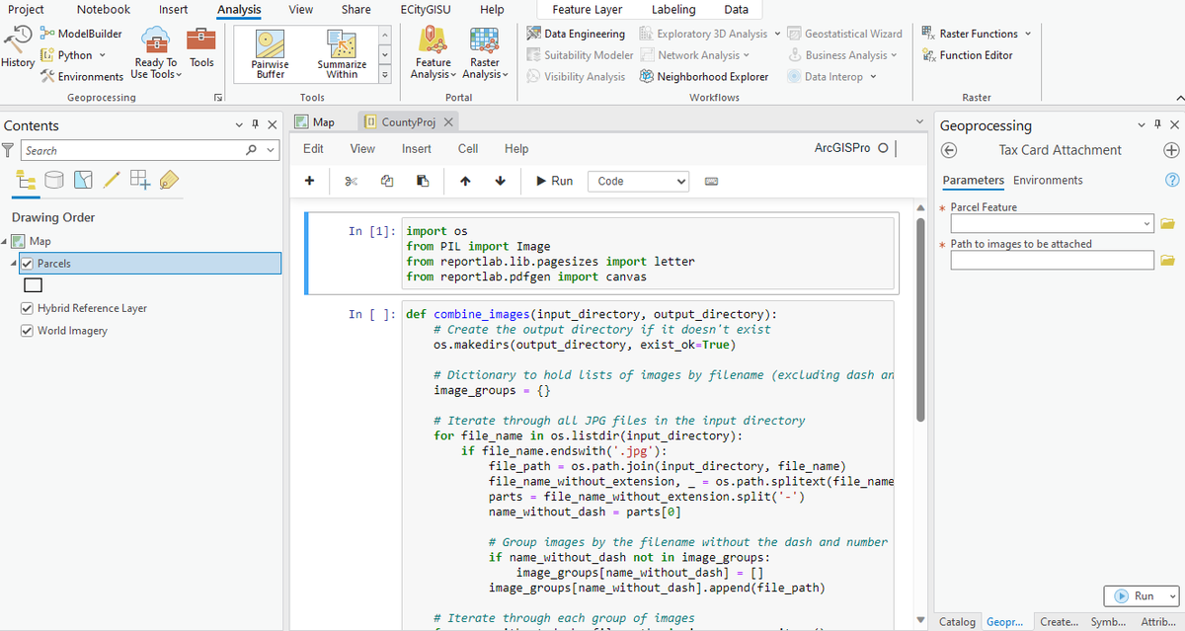Switch Contents to List By Data Source

(55, 179)
